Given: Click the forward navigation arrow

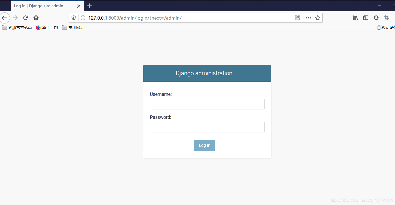Looking at the screenshot, I should [x=15, y=18].
